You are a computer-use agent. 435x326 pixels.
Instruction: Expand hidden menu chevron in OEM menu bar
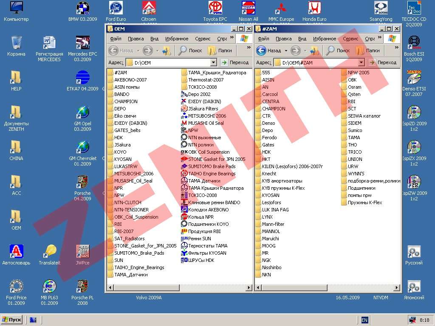[232, 37]
